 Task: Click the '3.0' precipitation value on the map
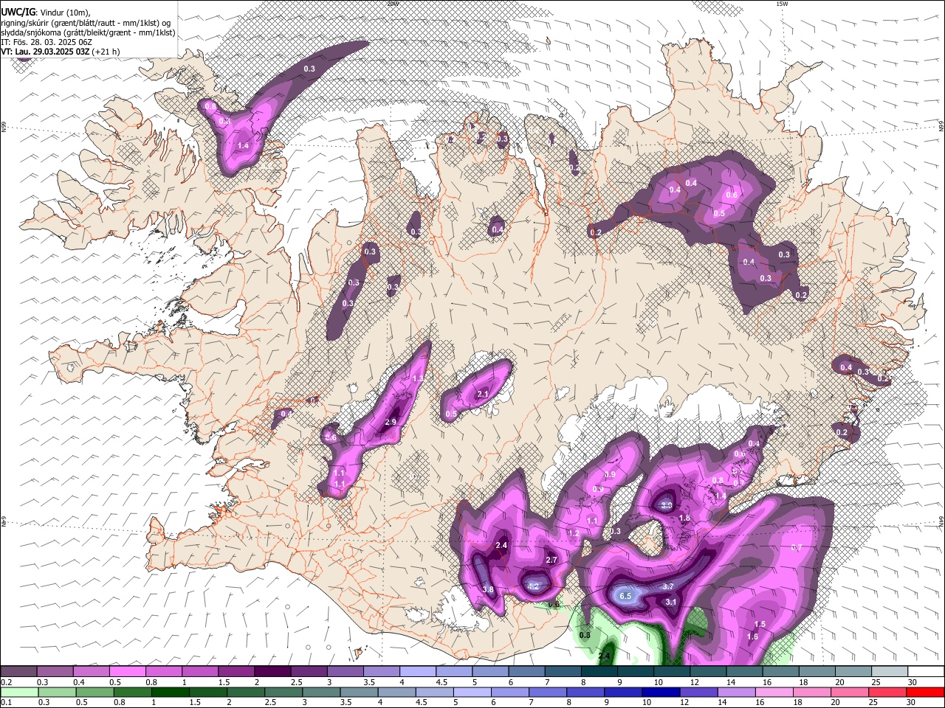(666, 505)
